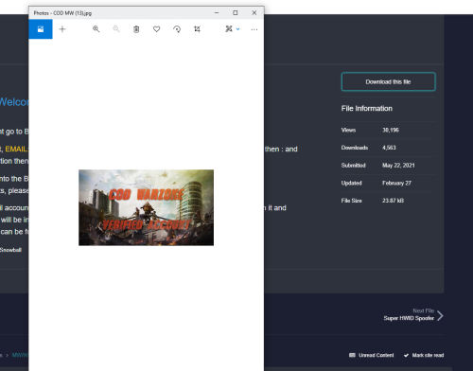The width and height of the screenshot is (473, 371).
Task: Minimize the Photos window
Action: pos(217,12)
